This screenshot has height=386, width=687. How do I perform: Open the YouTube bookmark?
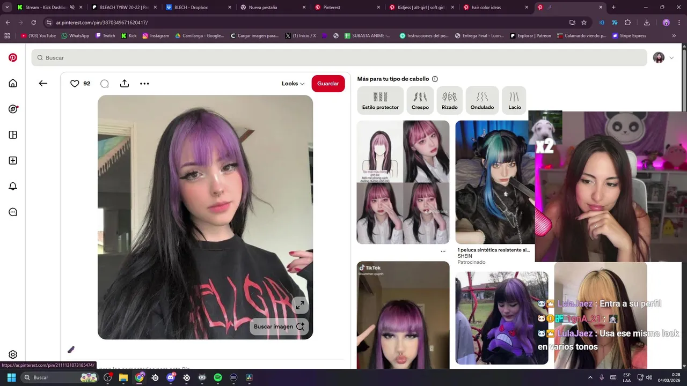click(38, 35)
